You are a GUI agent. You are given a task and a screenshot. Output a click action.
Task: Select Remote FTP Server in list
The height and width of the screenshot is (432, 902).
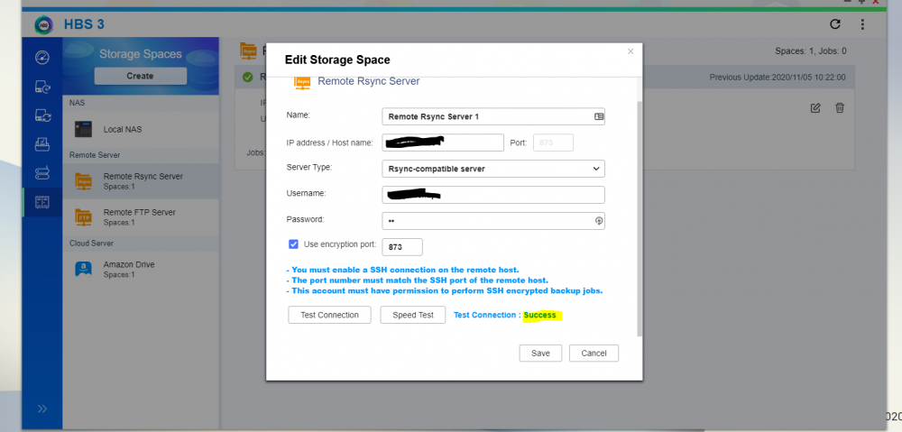pyautogui.click(x=141, y=216)
